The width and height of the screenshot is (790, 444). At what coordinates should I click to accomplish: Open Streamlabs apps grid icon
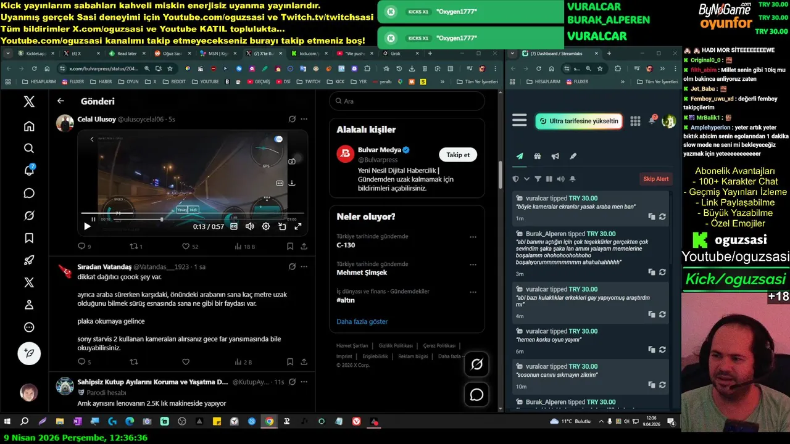point(635,121)
